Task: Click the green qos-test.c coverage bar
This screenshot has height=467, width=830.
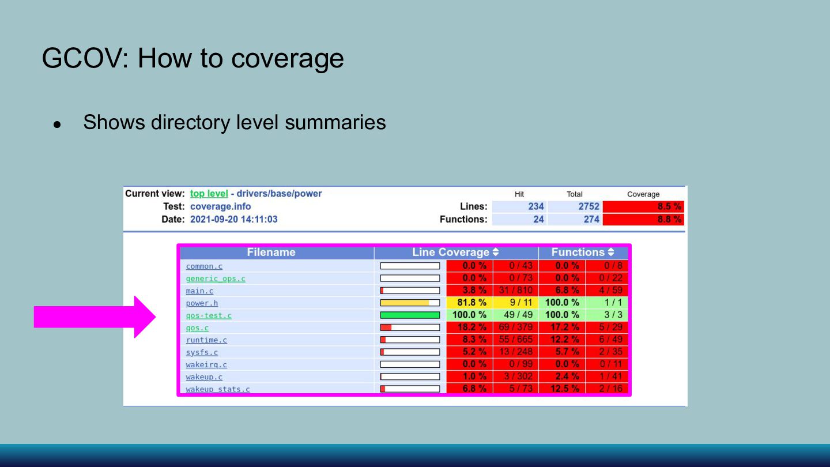Action: [x=410, y=315]
